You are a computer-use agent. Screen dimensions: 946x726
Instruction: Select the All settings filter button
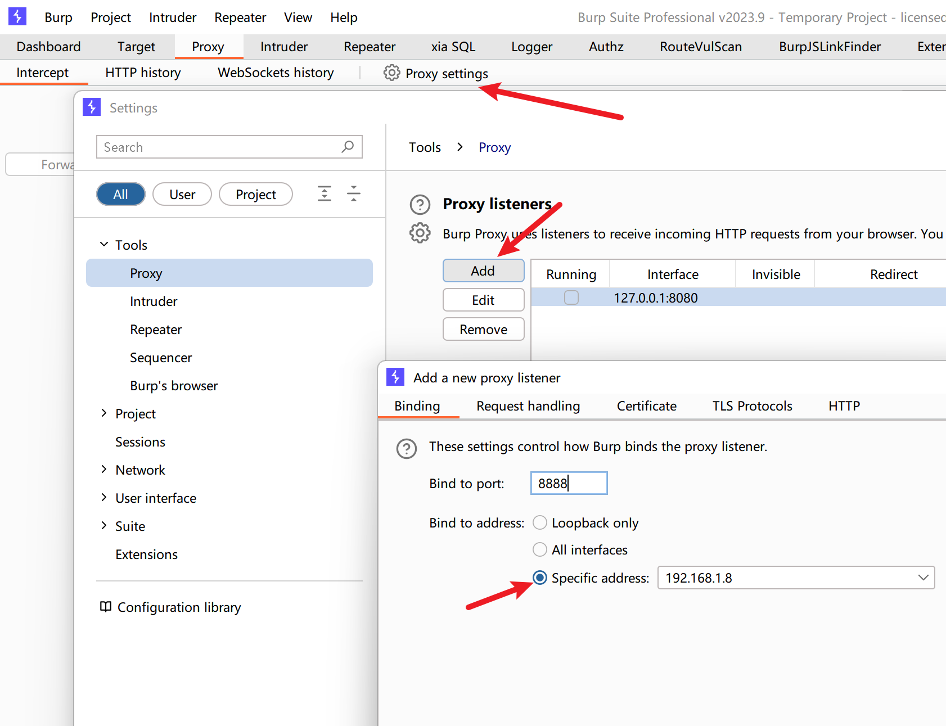121,194
